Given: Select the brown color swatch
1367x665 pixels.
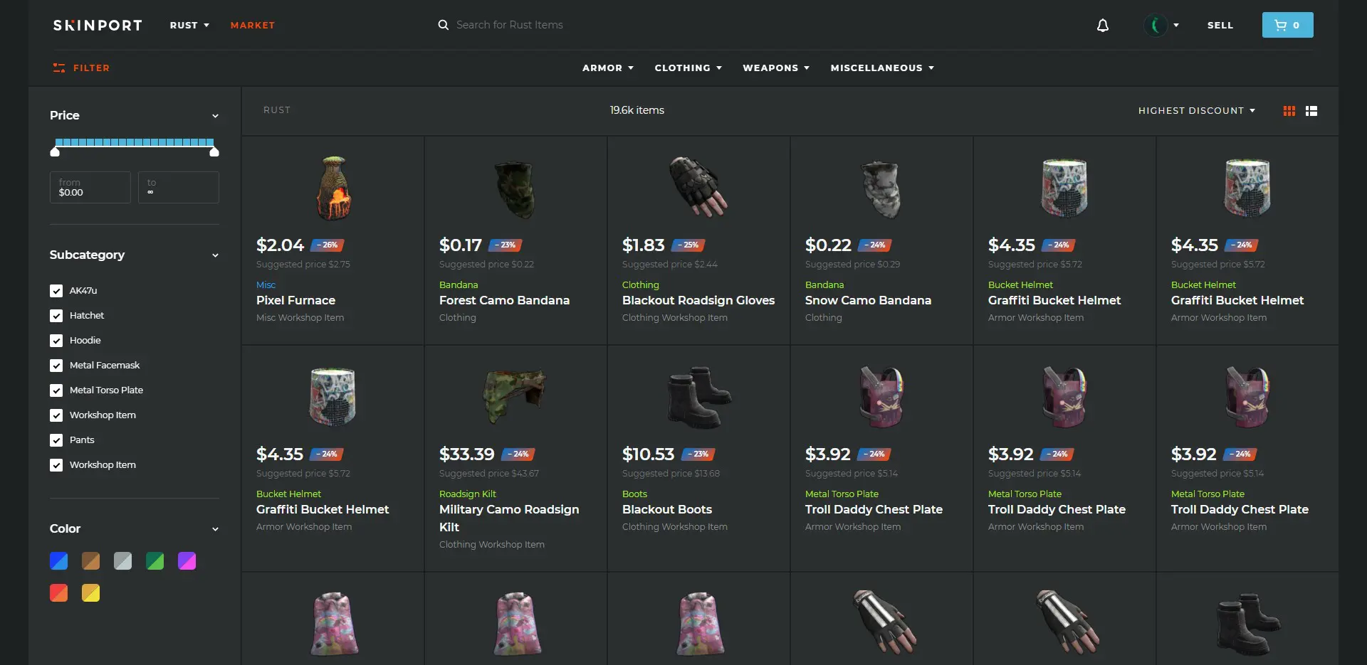Looking at the screenshot, I should click(x=91, y=561).
